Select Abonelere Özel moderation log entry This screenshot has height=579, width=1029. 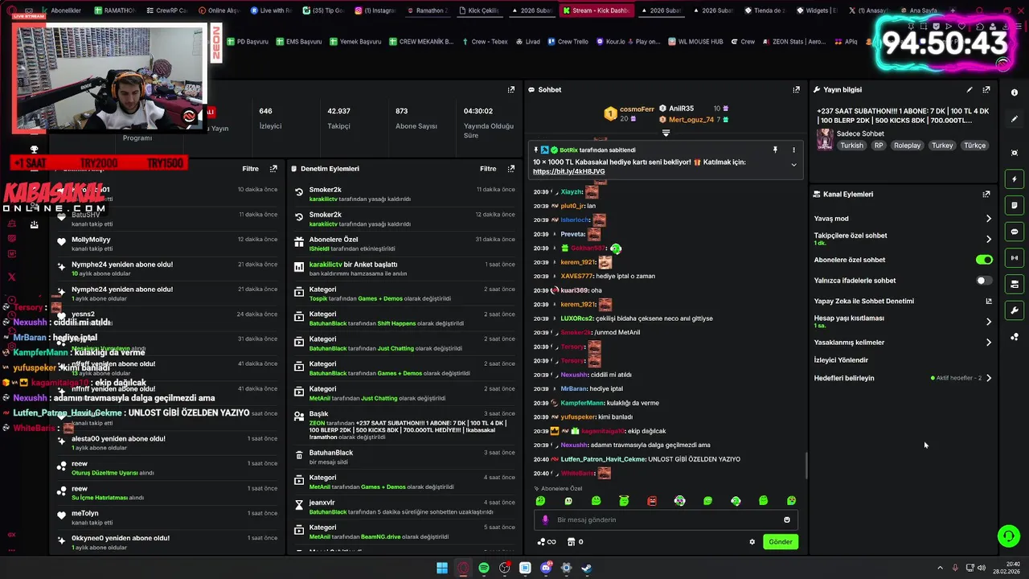[404, 244]
